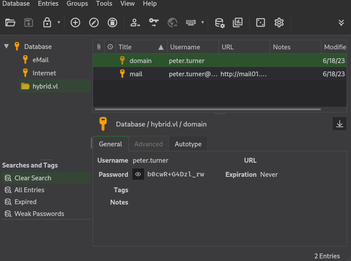
Task: Open database reports from the toolbar
Action: [238, 22]
